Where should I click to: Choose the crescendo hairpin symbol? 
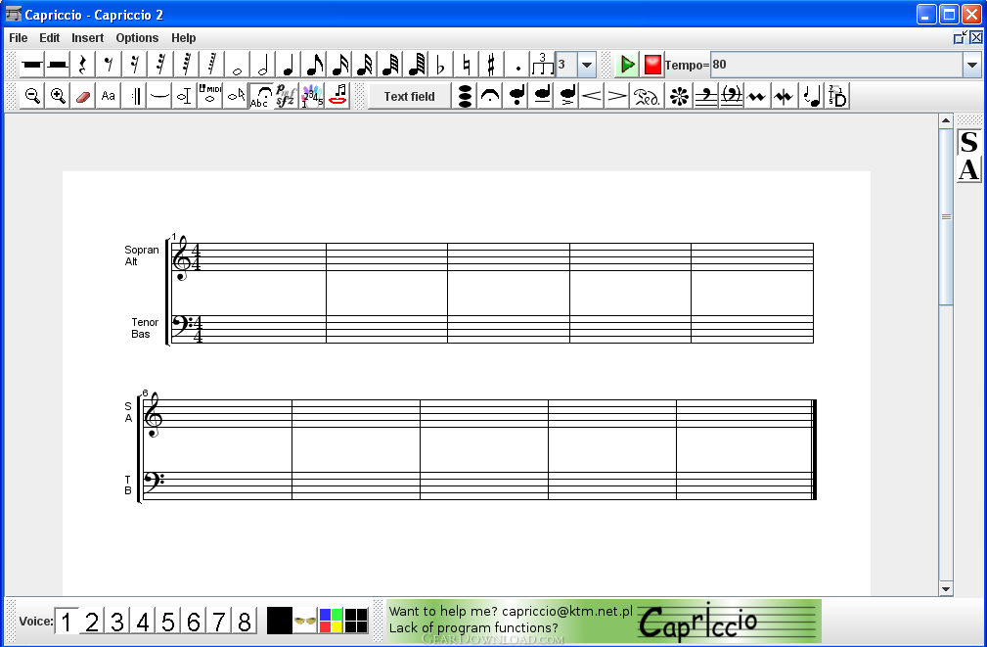click(592, 96)
